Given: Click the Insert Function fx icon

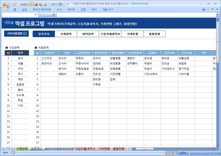Looking at the screenshot, I should [x=54, y=15].
